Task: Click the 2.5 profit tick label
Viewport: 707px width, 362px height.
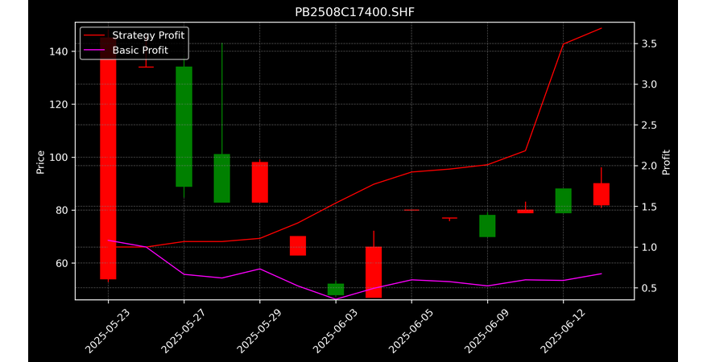Action: (x=647, y=125)
